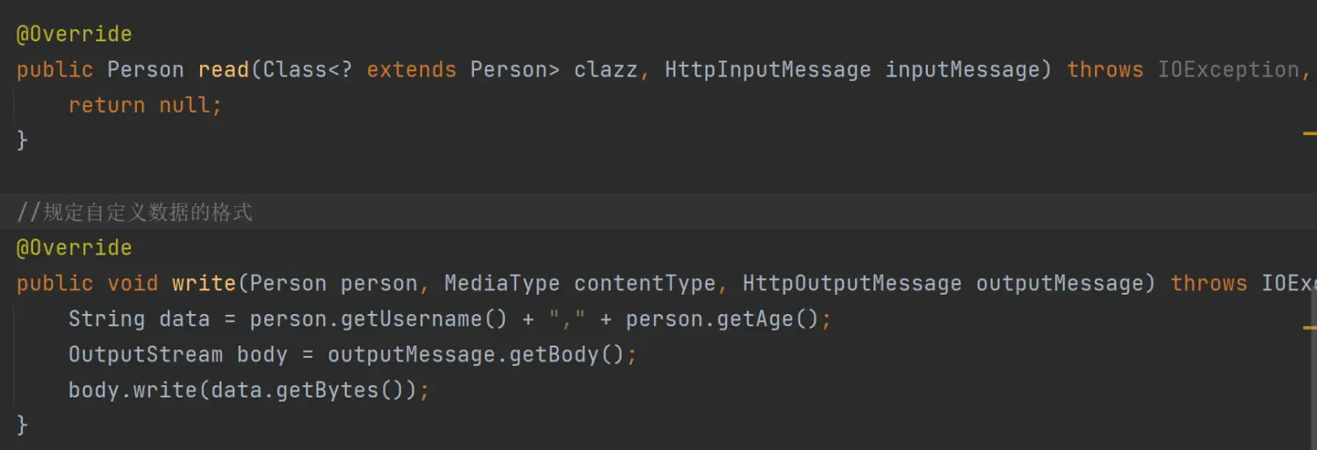Screen dimensions: 1317x450
Task: Click the vertical scrollbar thumb at right
Action: 1313,368
